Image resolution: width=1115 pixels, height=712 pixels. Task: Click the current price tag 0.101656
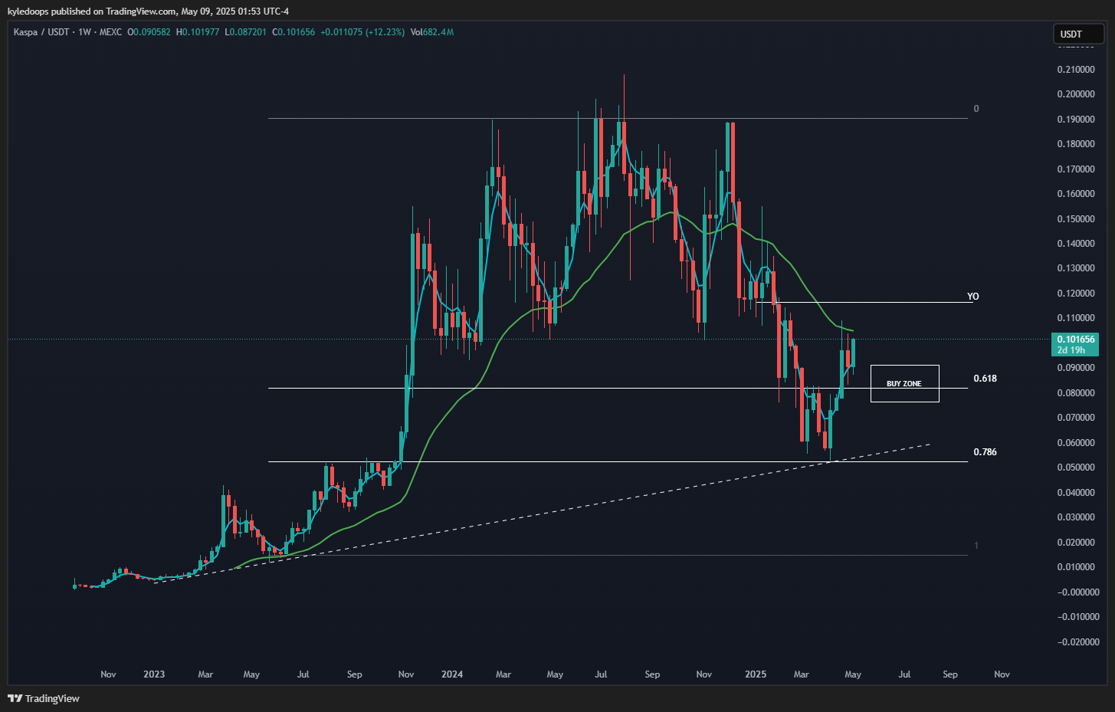tap(1076, 344)
